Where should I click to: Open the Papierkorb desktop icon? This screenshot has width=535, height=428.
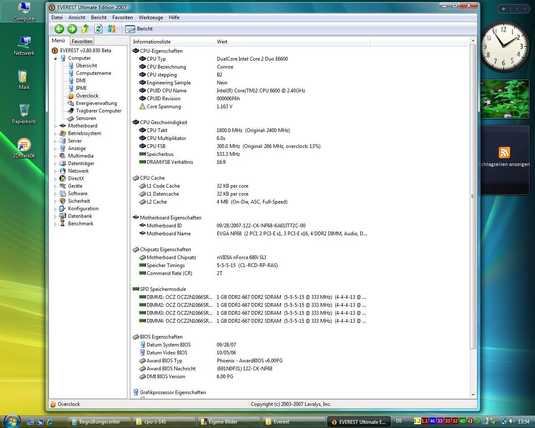point(24,114)
